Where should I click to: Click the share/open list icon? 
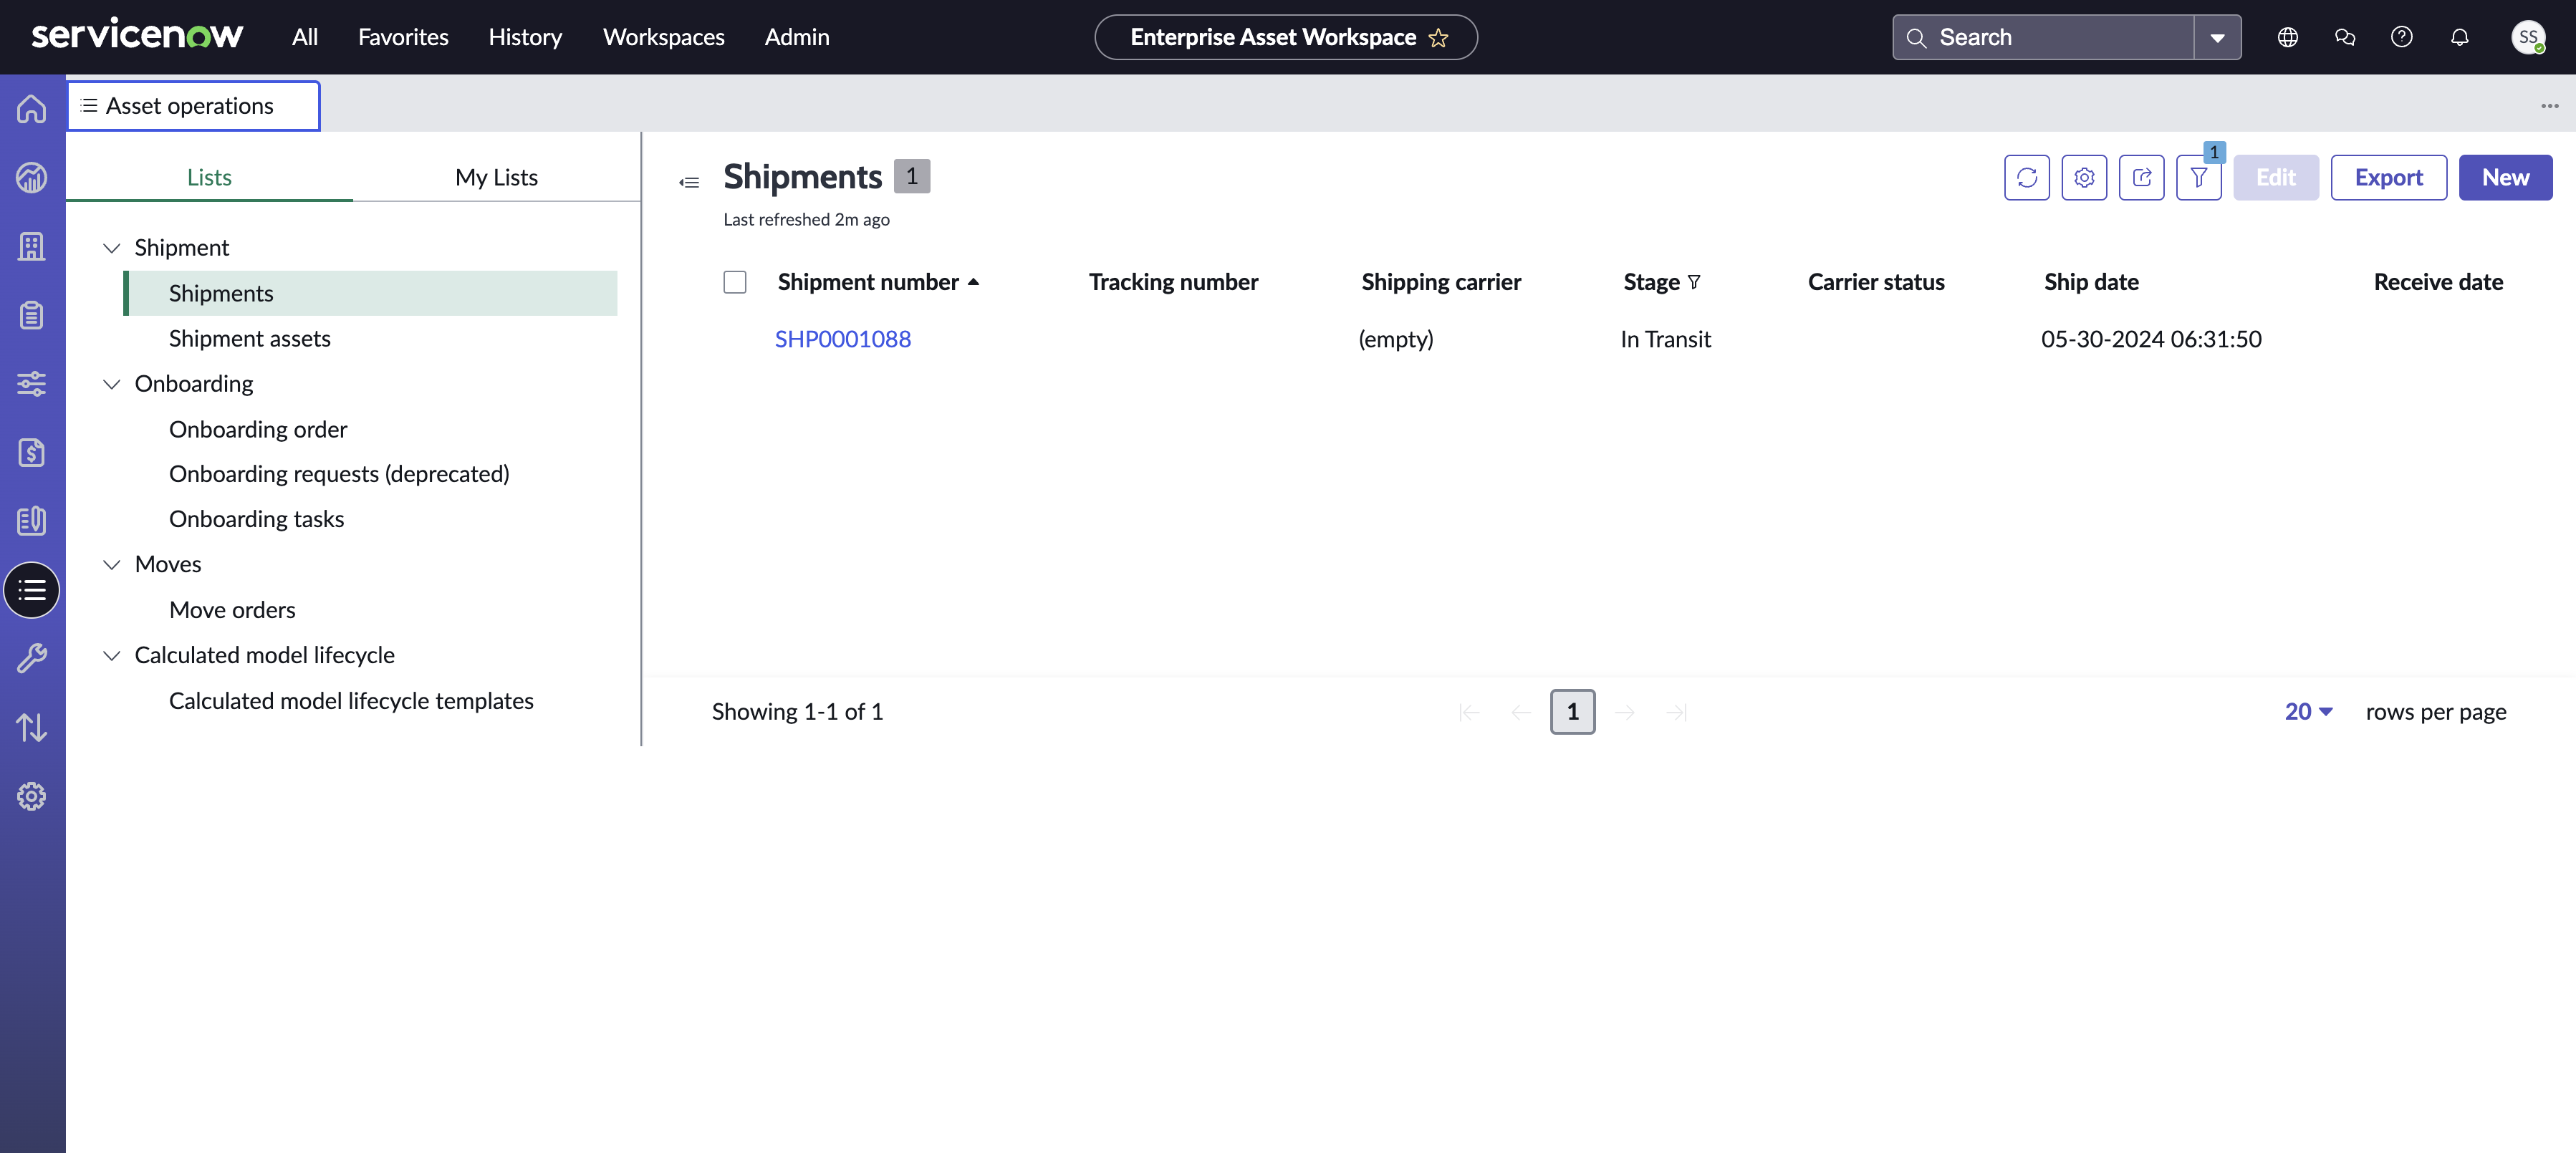[2141, 177]
